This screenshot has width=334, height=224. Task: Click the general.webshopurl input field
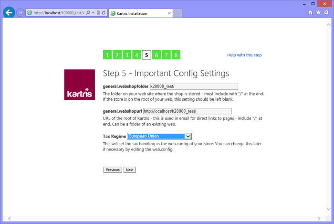(187, 111)
